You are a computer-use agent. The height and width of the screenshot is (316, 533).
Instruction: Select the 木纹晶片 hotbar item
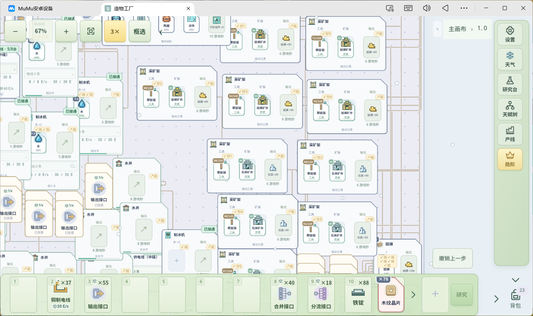pyautogui.click(x=391, y=294)
